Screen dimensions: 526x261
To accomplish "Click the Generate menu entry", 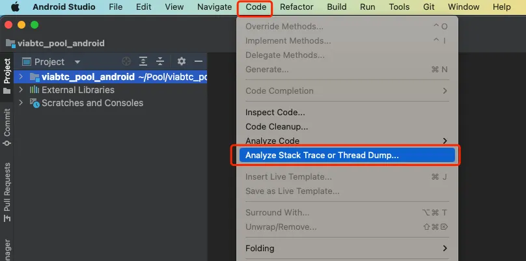I will (347, 70).
